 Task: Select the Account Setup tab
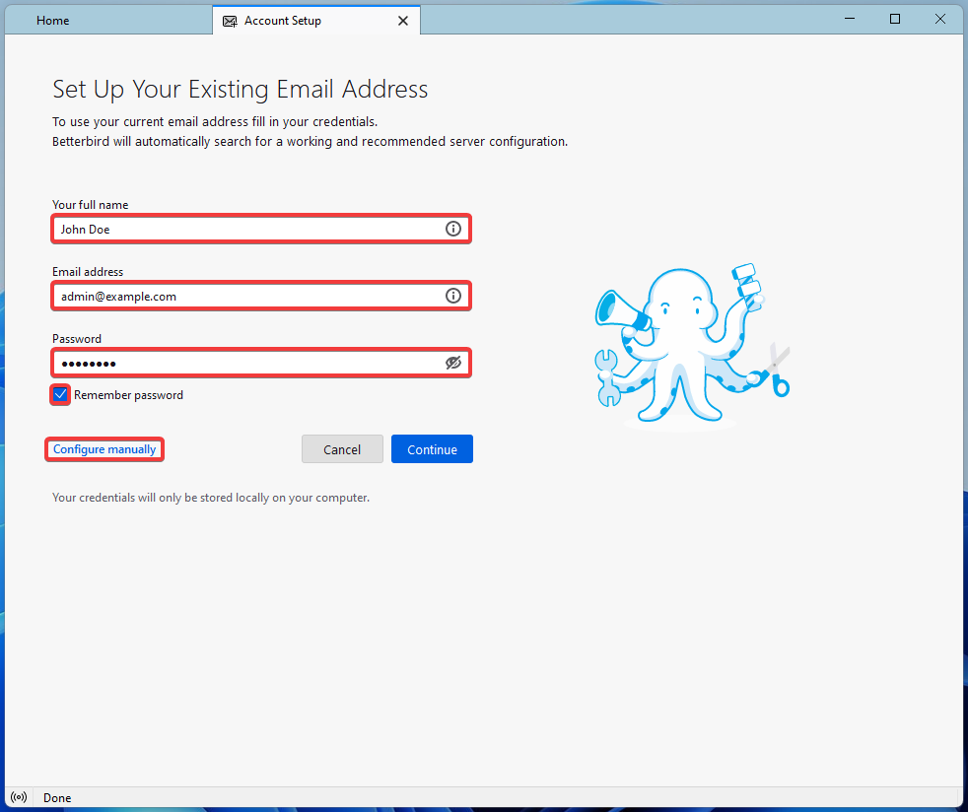283,21
